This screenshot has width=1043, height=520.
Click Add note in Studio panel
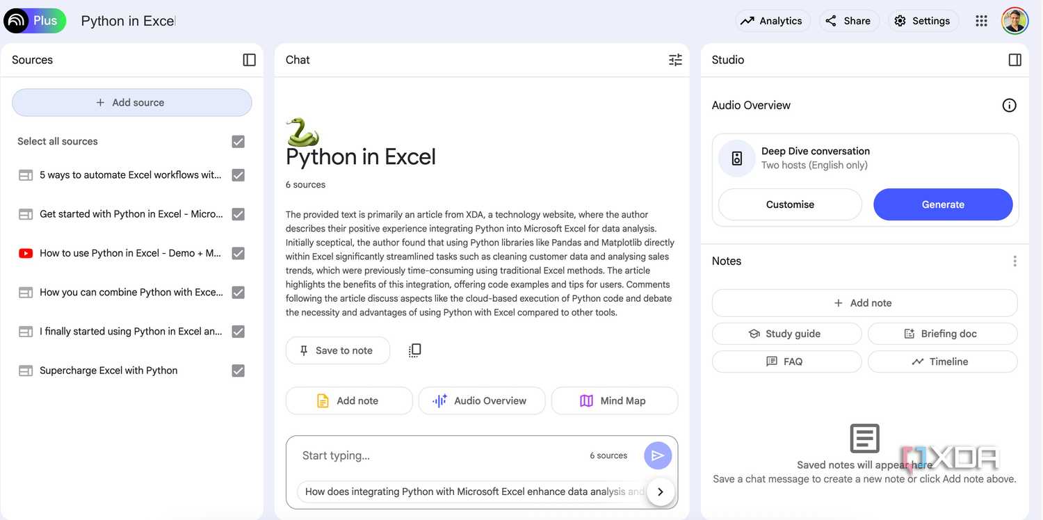pos(864,303)
